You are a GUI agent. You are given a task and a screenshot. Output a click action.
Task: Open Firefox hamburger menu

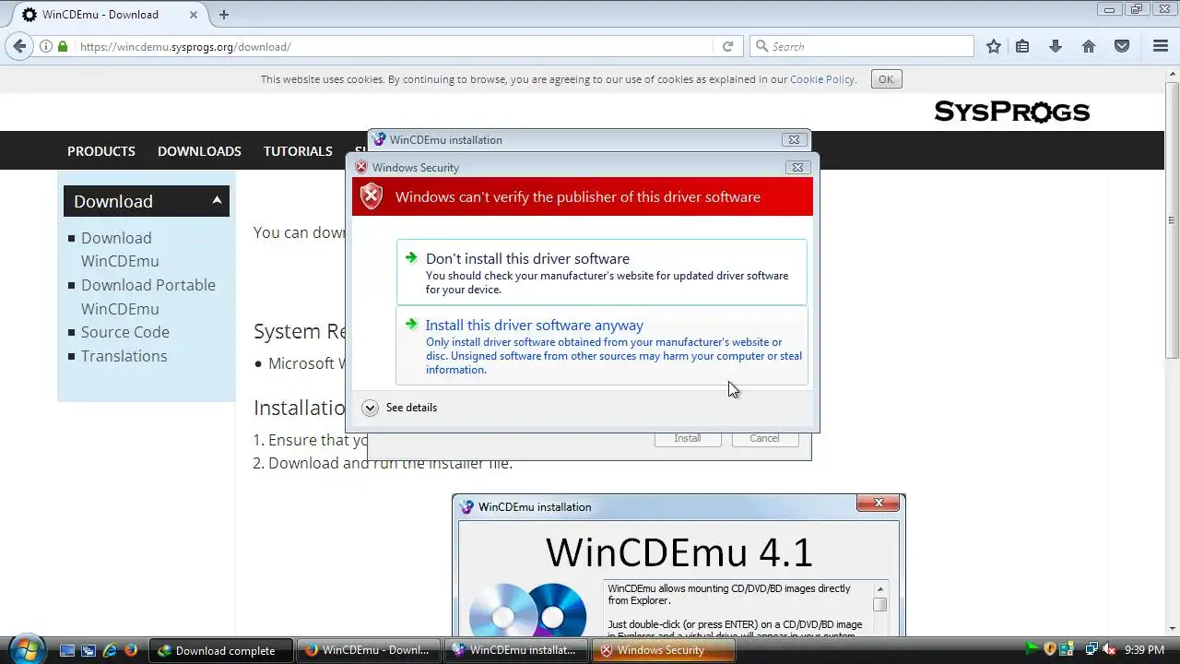tap(1161, 46)
